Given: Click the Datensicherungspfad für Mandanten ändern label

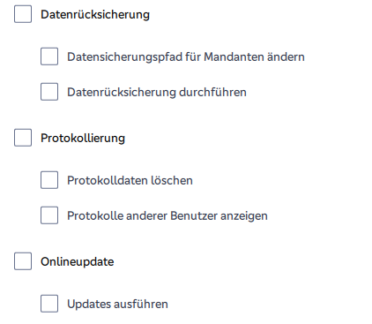Looking at the screenshot, I should (x=186, y=57).
